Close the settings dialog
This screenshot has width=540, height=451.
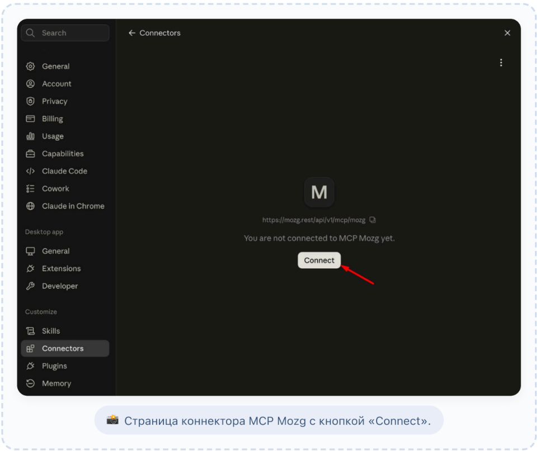508,33
